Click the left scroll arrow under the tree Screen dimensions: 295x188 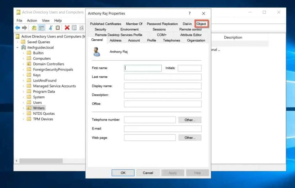click(17, 161)
